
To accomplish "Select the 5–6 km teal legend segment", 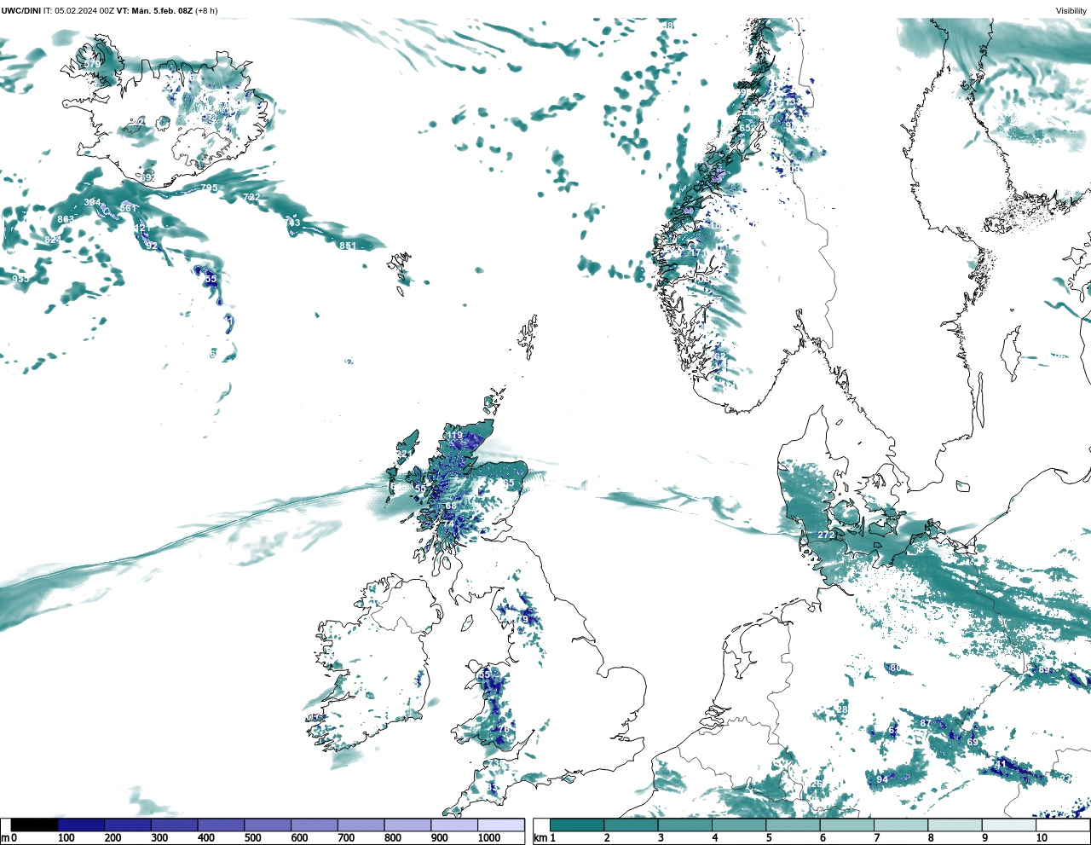I will [793, 825].
